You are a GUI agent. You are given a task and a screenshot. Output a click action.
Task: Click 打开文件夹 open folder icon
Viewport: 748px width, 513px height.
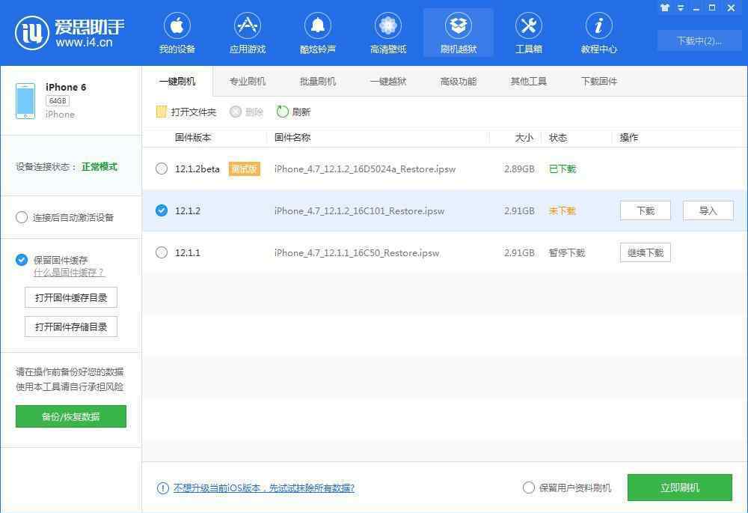click(x=162, y=112)
